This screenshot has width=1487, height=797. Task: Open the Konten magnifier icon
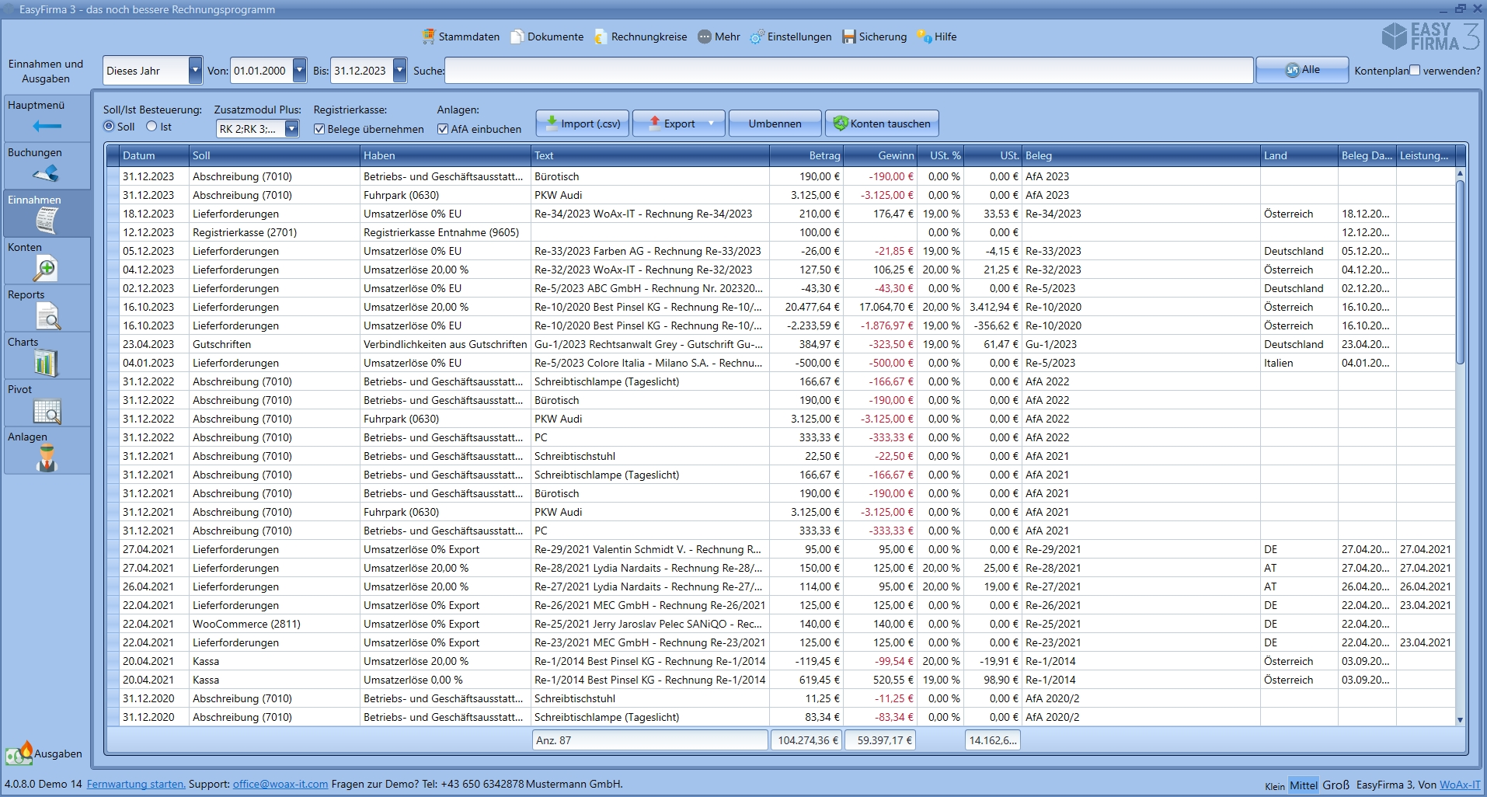(46, 269)
